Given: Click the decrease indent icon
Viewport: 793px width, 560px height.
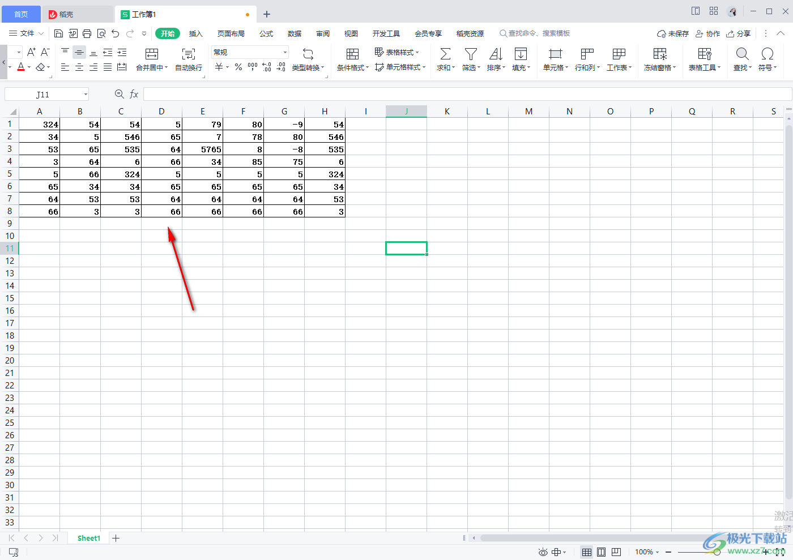Looking at the screenshot, I should pos(108,52).
